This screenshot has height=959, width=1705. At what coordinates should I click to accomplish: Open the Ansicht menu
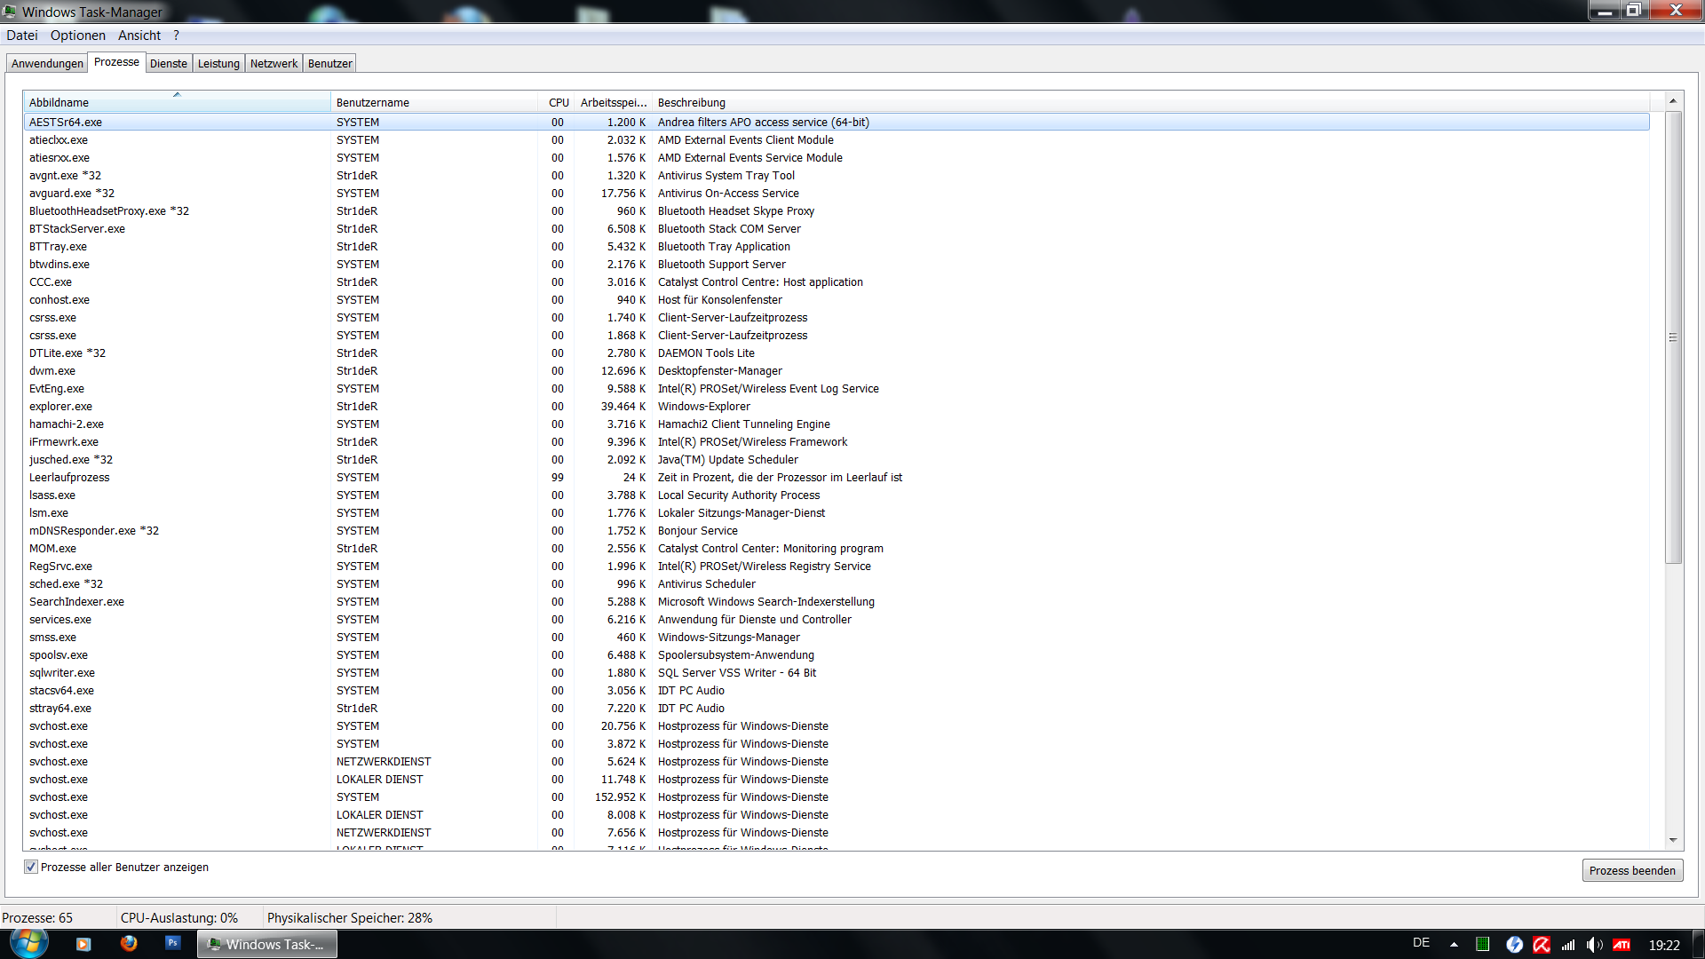(139, 36)
